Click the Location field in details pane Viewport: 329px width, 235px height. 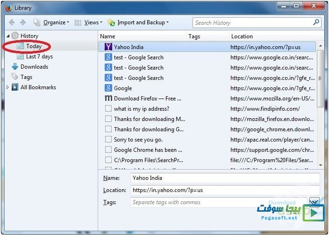(x=225, y=190)
